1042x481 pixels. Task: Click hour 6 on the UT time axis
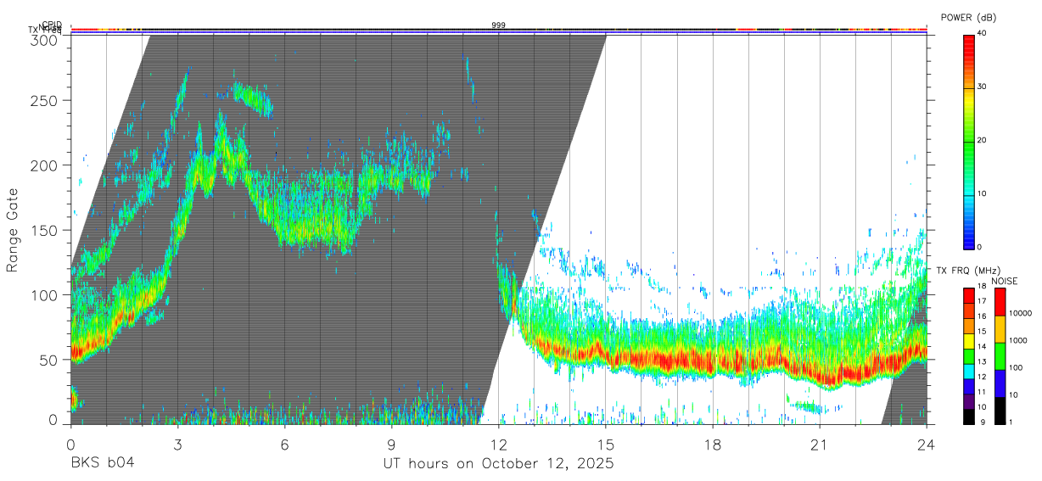tap(284, 444)
